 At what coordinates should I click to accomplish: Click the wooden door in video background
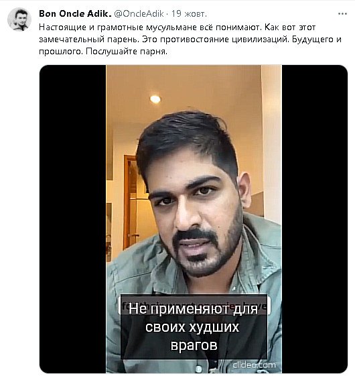coord(131,202)
